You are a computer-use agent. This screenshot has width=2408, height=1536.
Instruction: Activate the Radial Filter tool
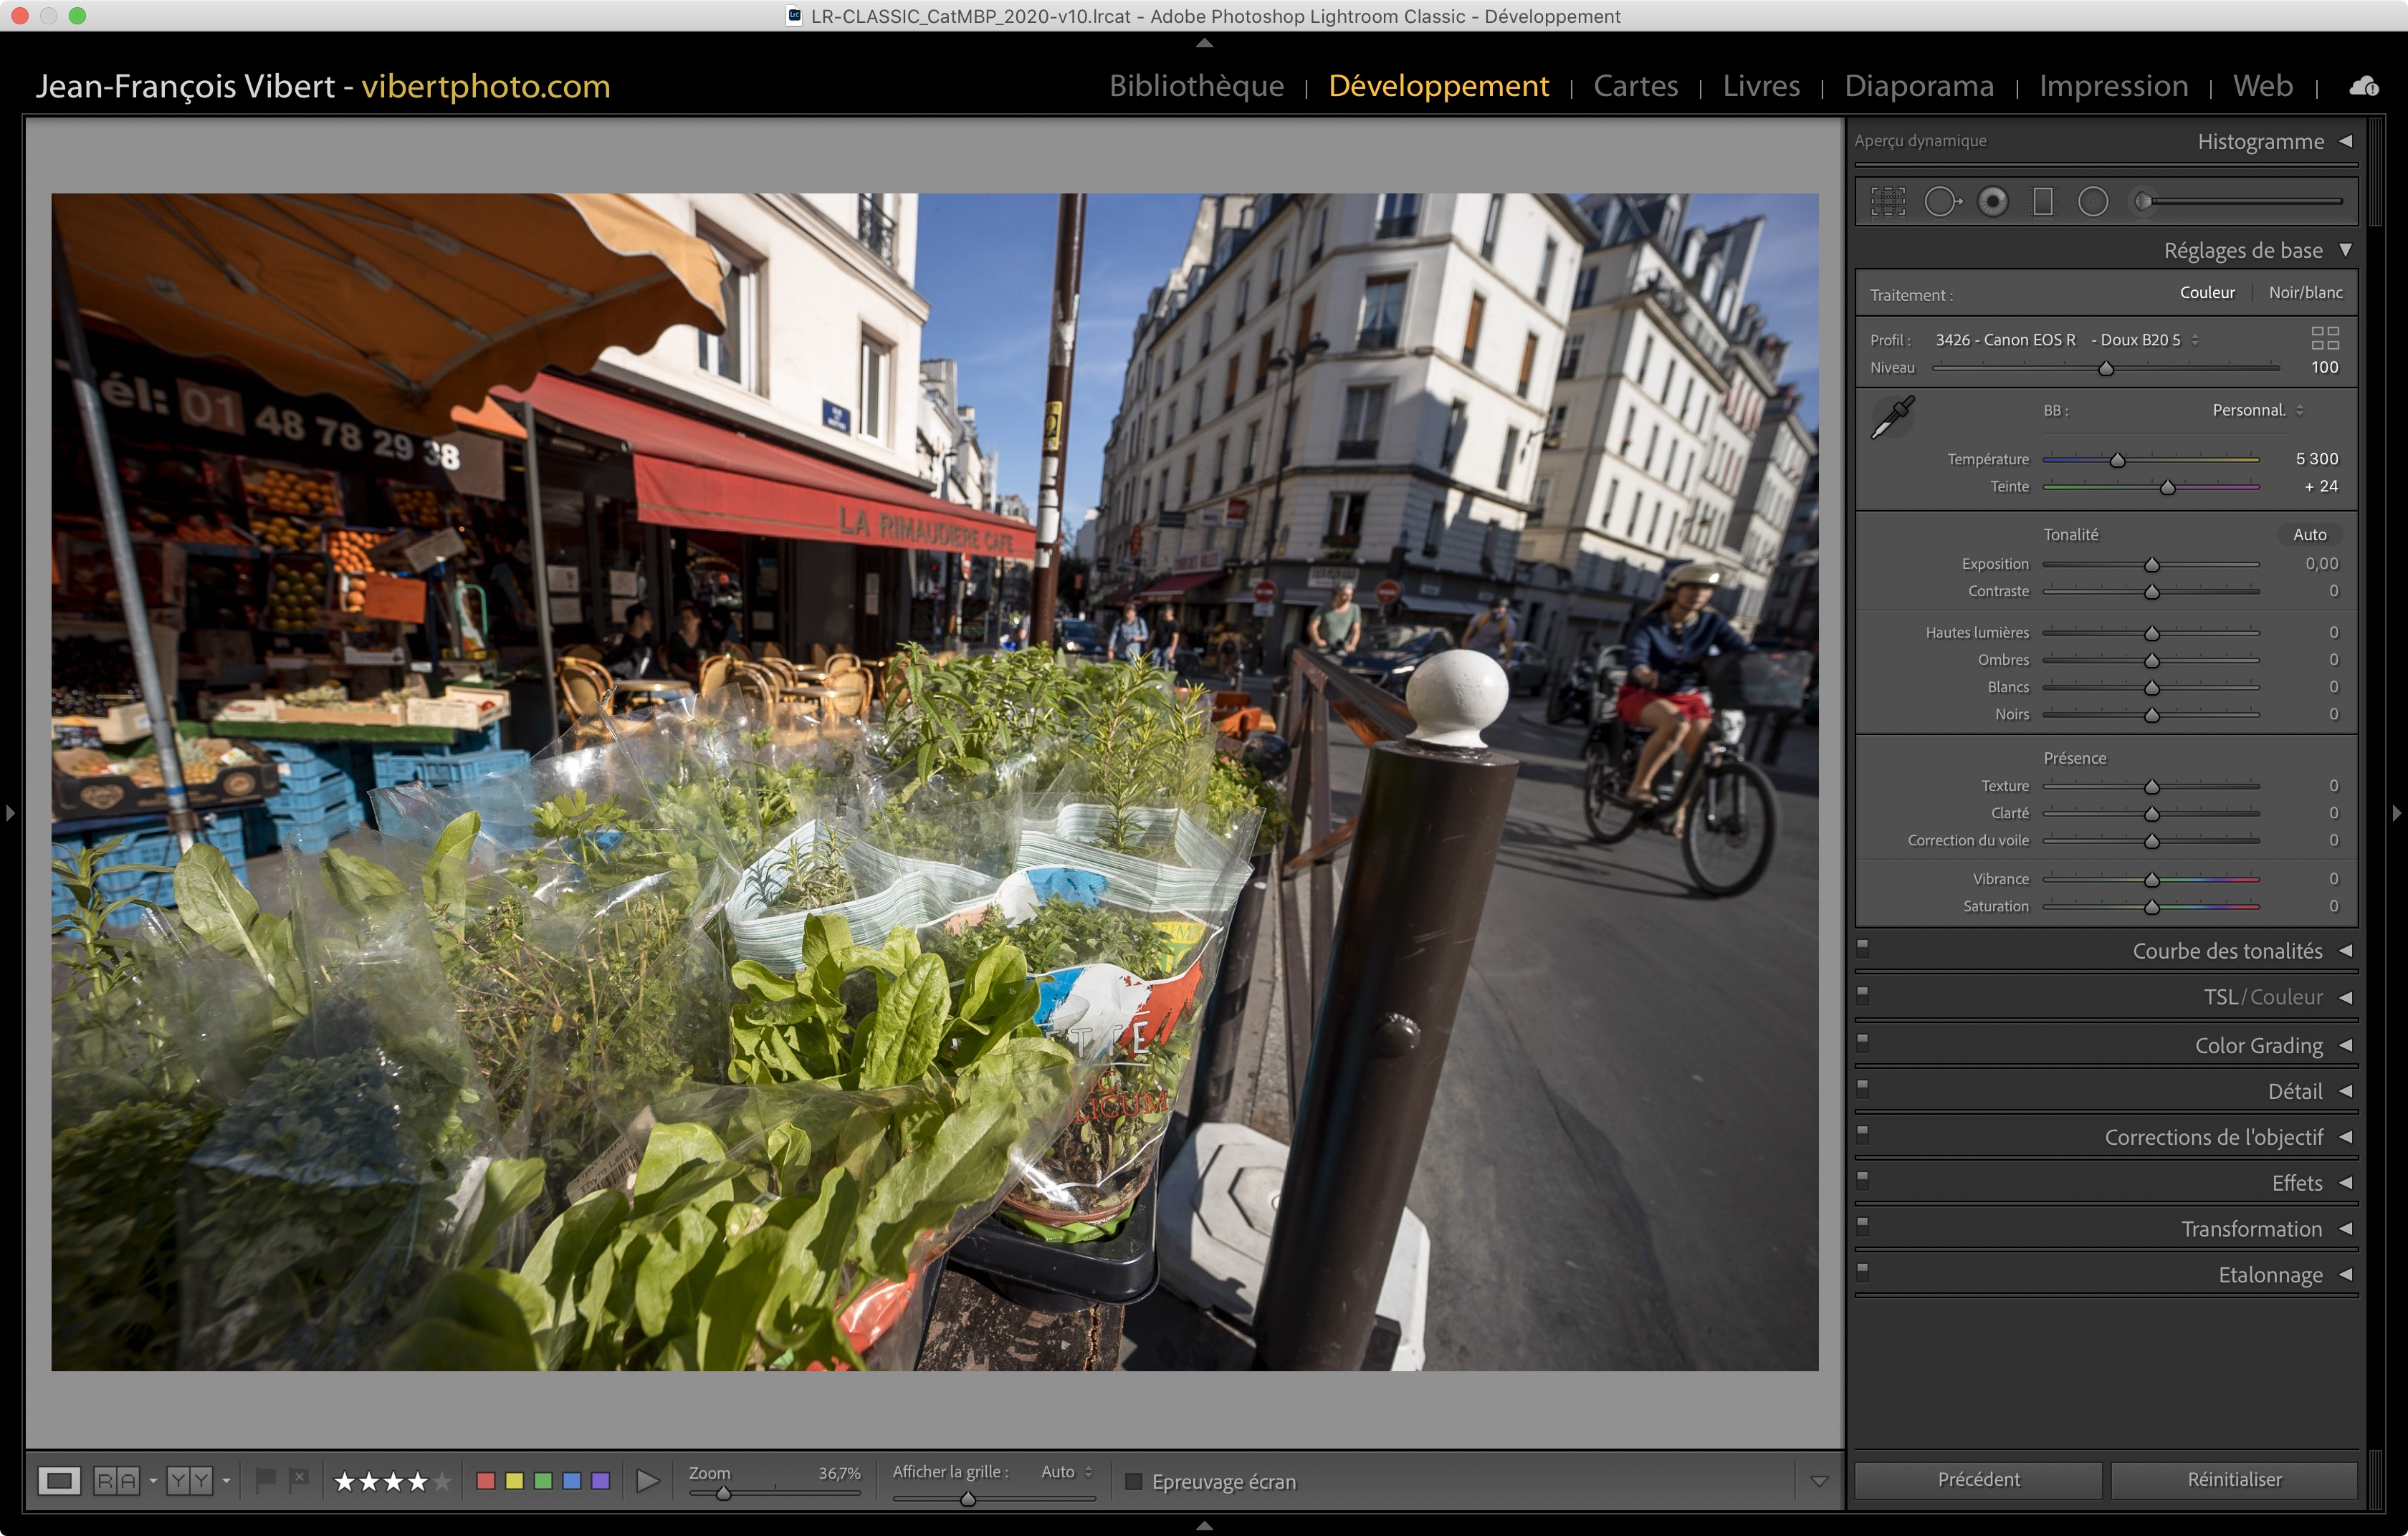2093,202
